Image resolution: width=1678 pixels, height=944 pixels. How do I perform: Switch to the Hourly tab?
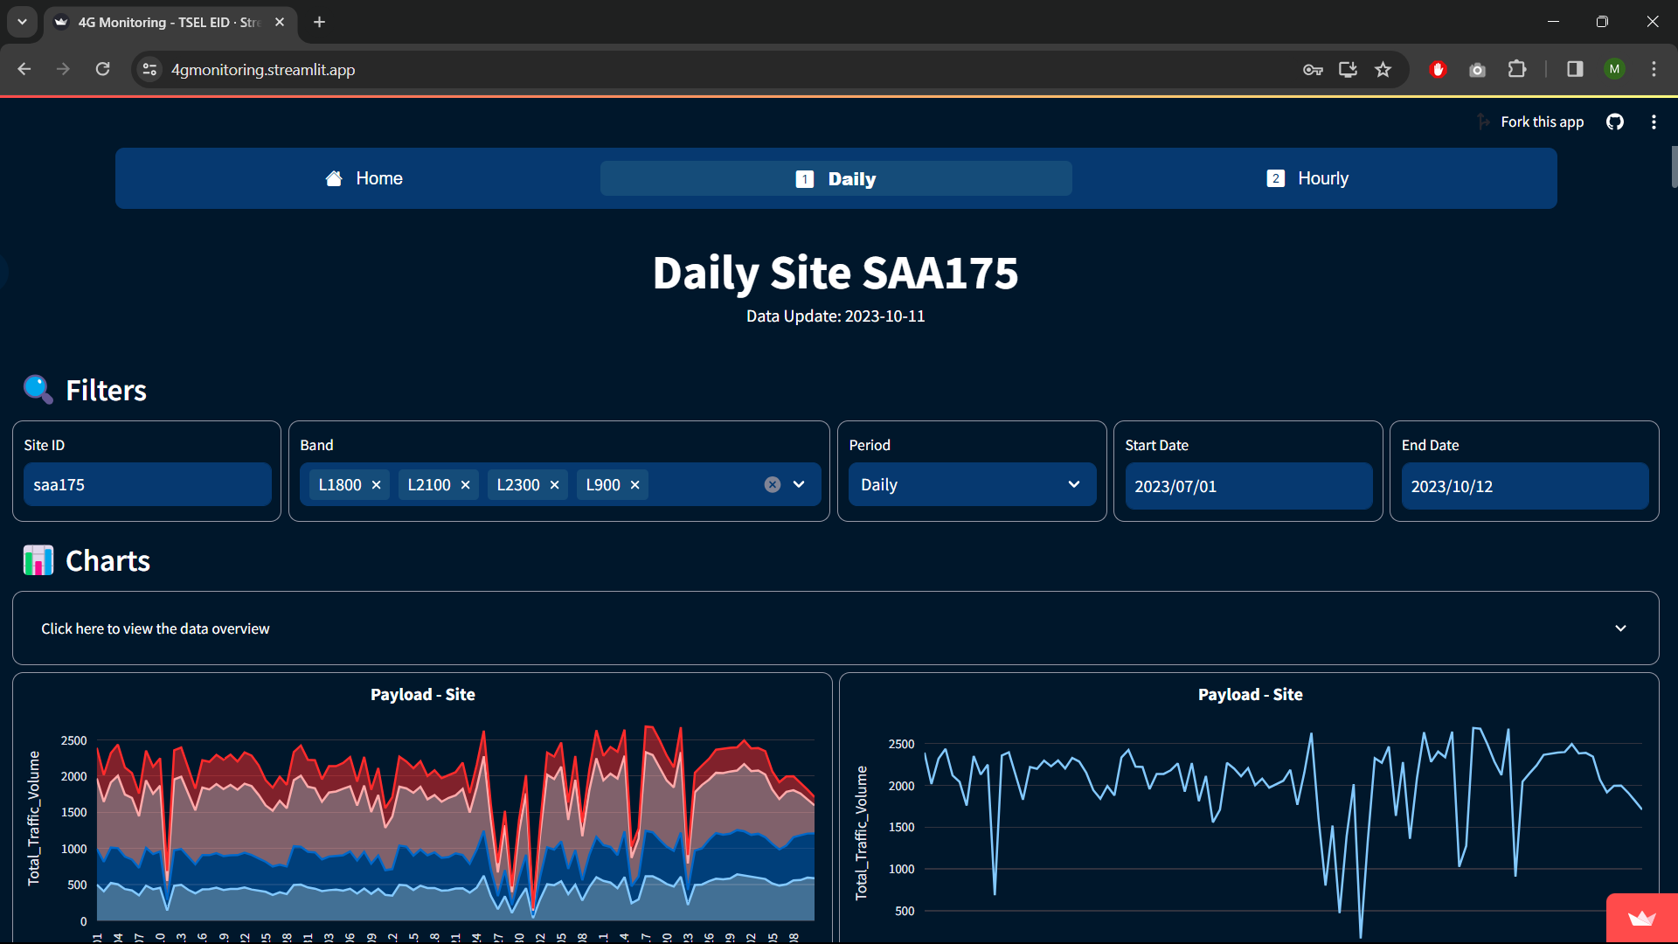[1308, 178]
